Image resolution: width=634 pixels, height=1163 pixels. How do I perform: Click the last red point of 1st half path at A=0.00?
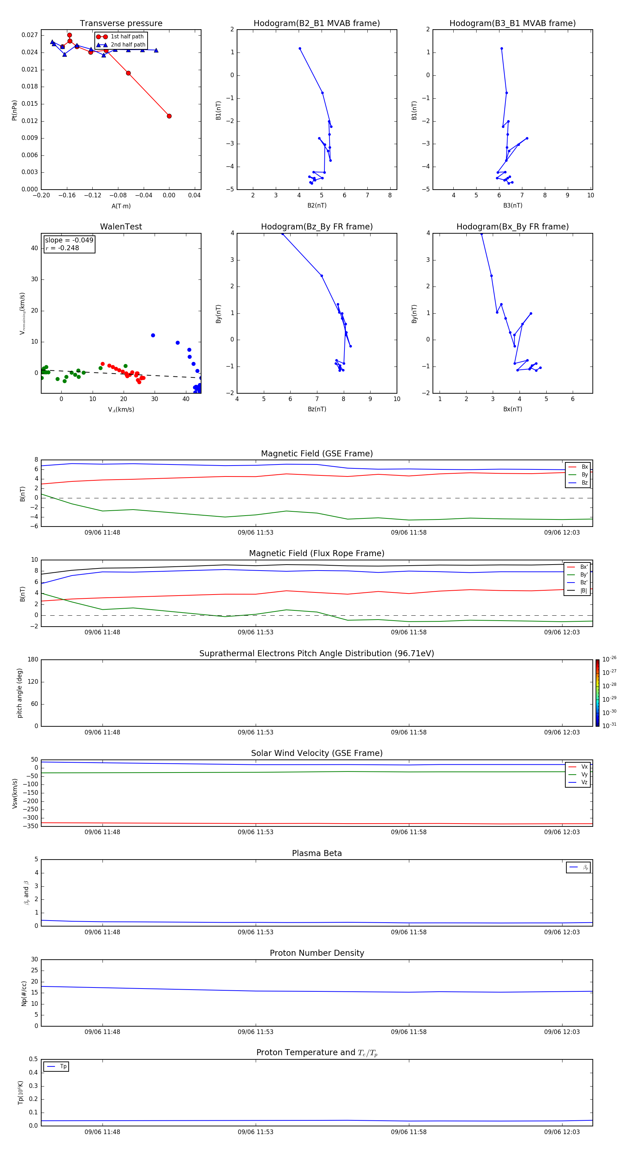(x=169, y=116)
